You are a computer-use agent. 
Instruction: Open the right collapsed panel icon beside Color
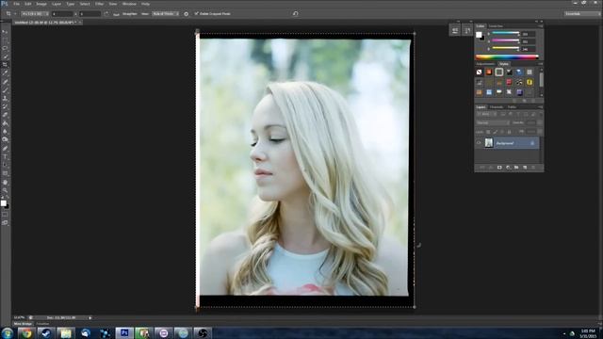click(467, 30)
